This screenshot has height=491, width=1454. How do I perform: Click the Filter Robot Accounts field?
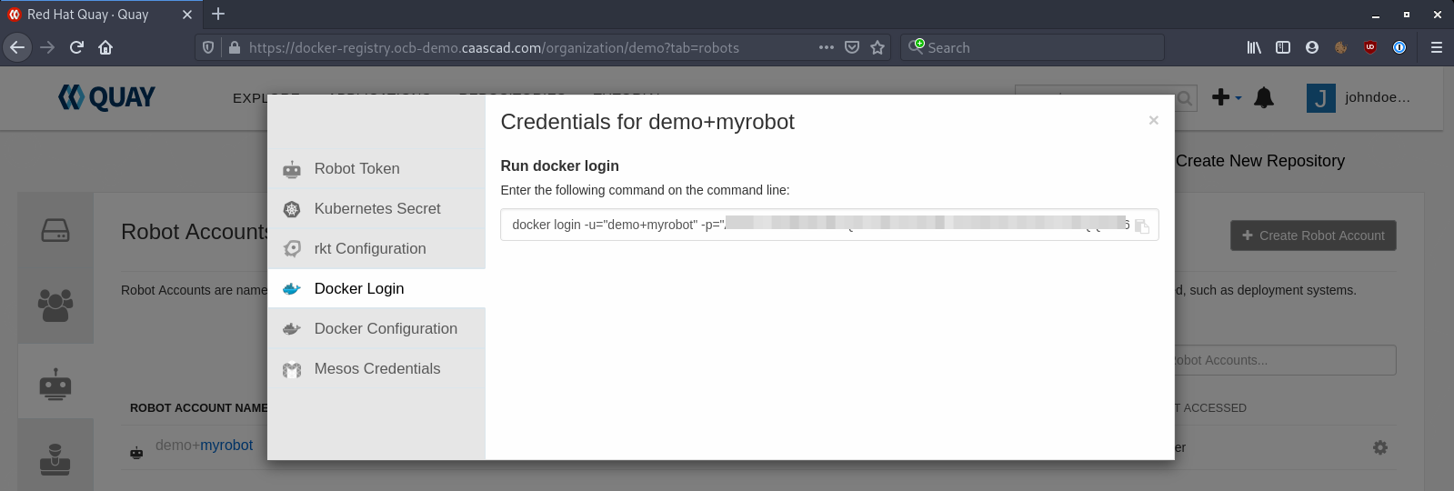[1286, 360]
